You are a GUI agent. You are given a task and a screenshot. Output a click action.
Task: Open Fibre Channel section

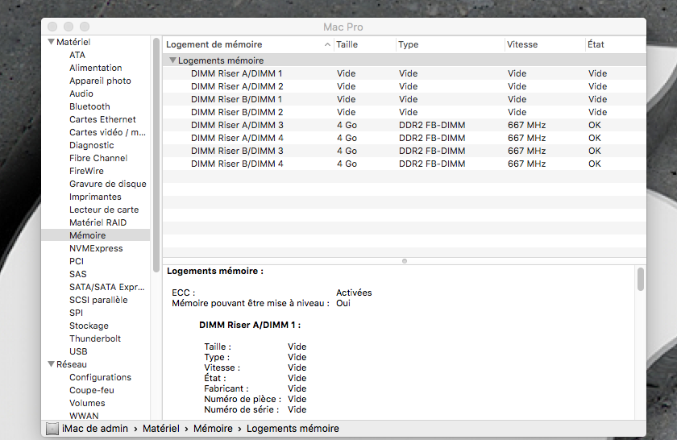pyautogui.click(x=98, y=159)
